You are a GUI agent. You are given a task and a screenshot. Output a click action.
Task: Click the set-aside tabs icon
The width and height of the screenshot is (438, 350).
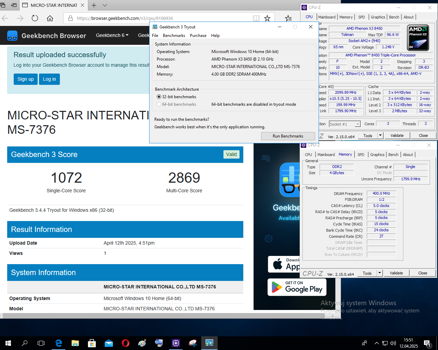tap(14, 5)
